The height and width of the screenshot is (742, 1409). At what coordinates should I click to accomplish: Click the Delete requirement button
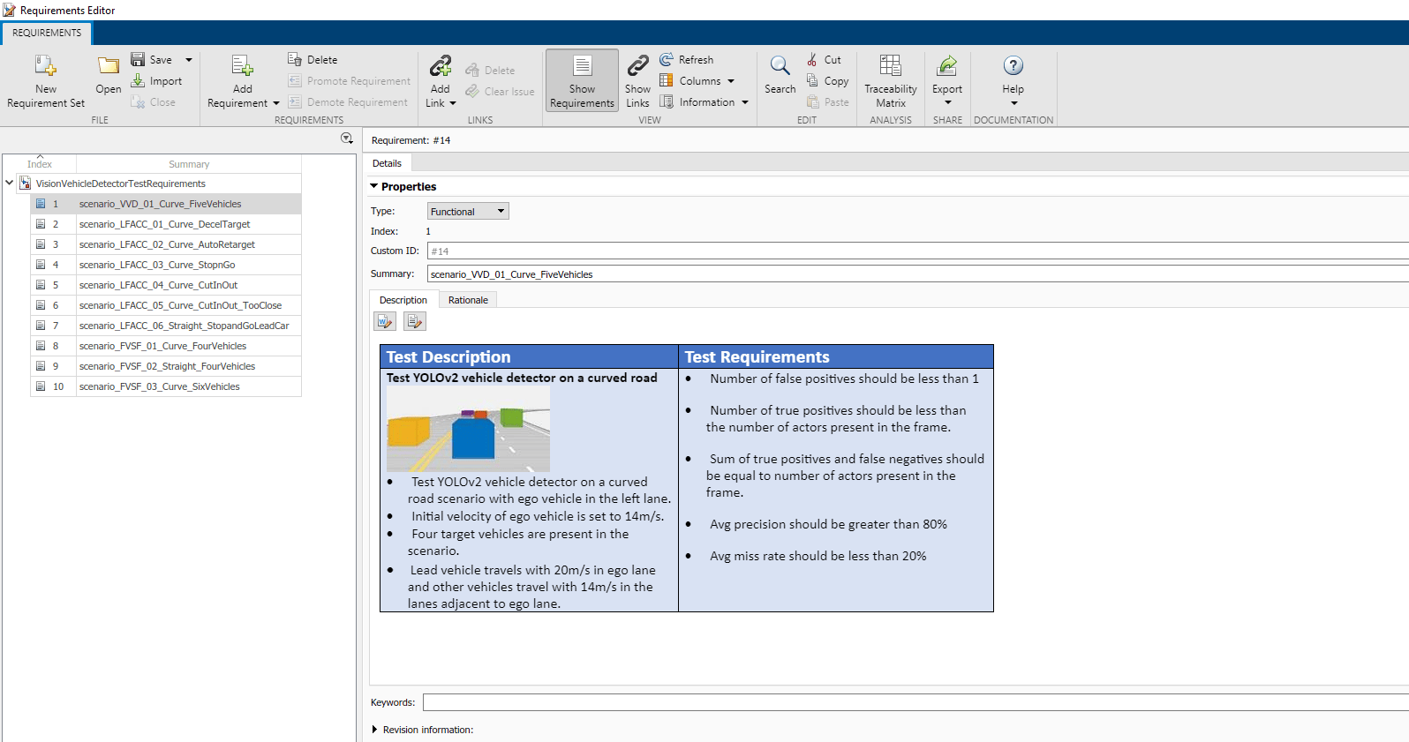click(x=313, y=60)
